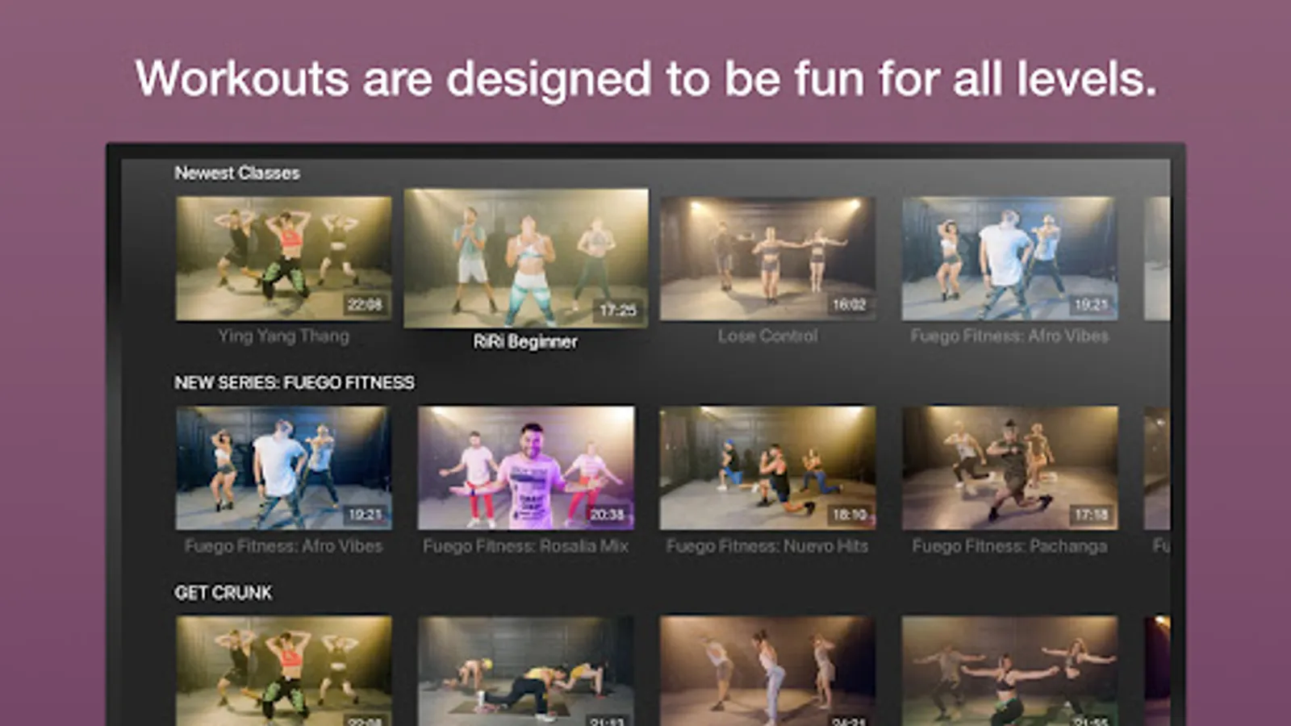Open Afro Vibes thumbnail in NEW SERIES row
This screenshot has height=726, width=1291.
coord(283,468)
